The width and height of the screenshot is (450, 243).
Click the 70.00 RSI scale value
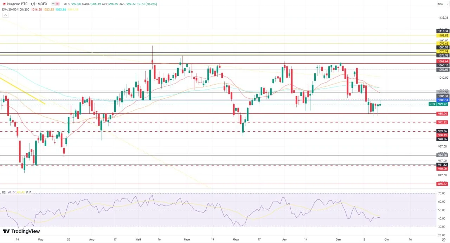click(442, 193)
